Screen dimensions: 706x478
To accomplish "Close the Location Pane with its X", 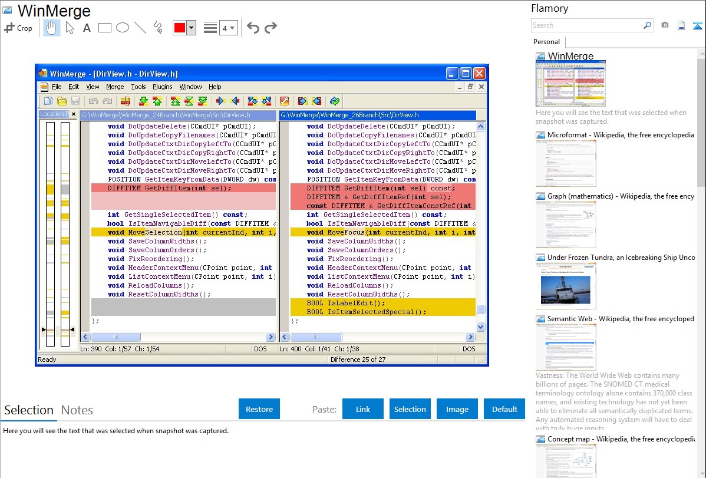I will coord(74,114).
